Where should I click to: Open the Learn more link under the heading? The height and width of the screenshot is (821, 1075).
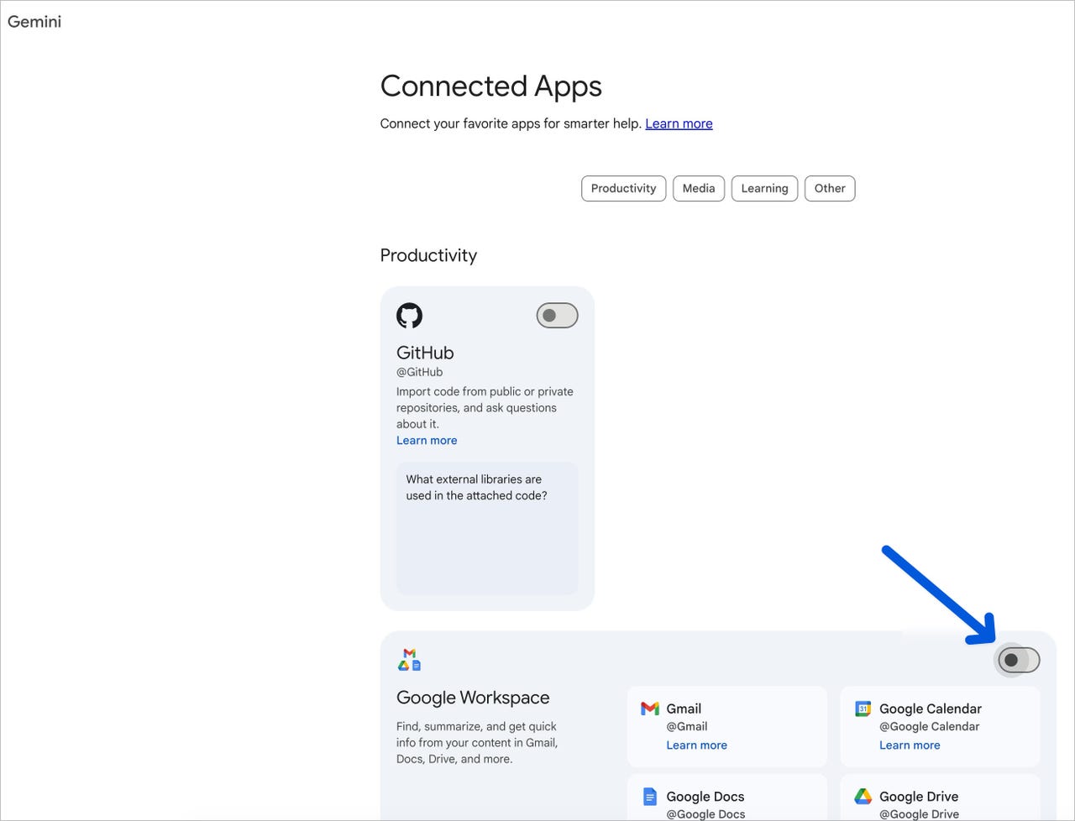(679, 123)
